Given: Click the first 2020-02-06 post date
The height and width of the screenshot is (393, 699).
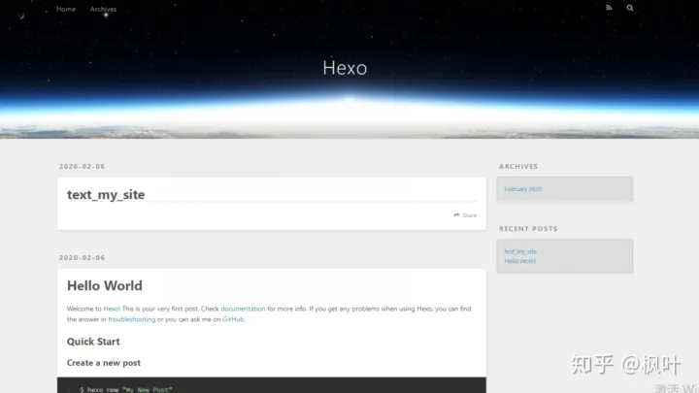Looking at the screenshot, I should click(x=82, y=166).
